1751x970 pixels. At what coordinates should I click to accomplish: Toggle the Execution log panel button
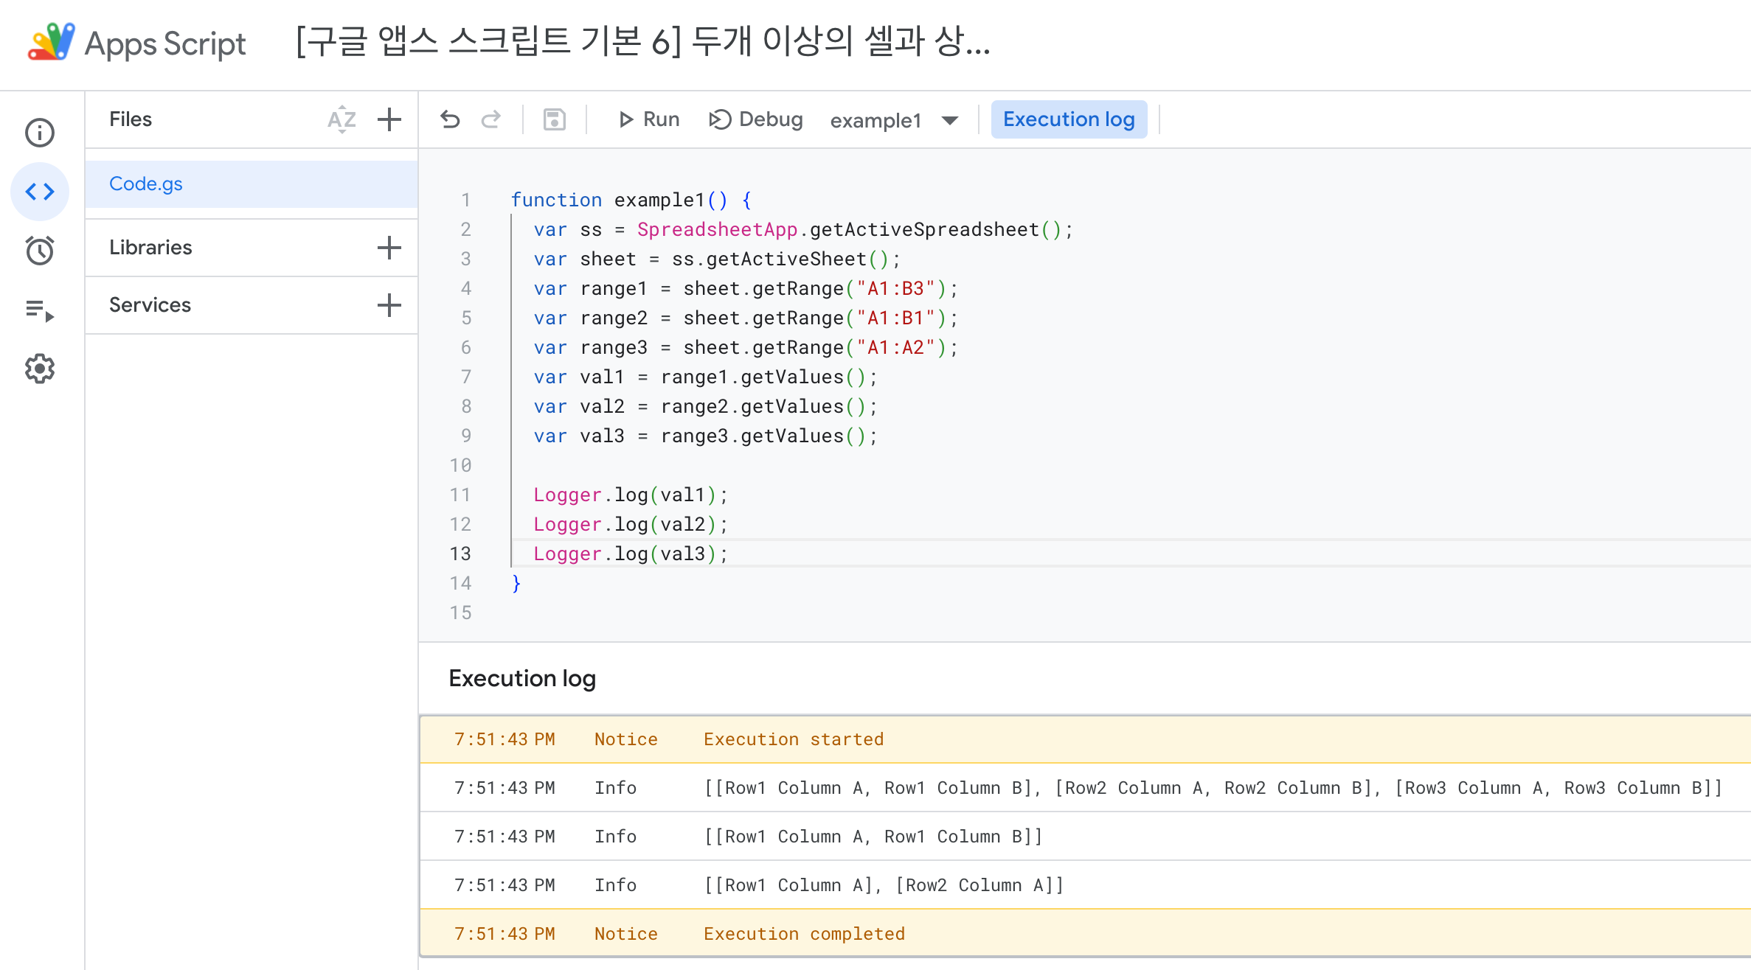coord(1068,119)
